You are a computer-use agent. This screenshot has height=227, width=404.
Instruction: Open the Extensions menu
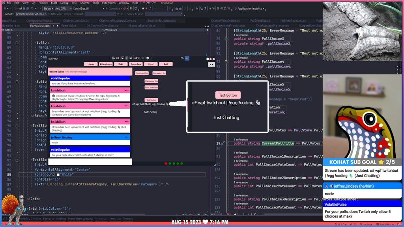pyautogui.click(x=109, y=3)
